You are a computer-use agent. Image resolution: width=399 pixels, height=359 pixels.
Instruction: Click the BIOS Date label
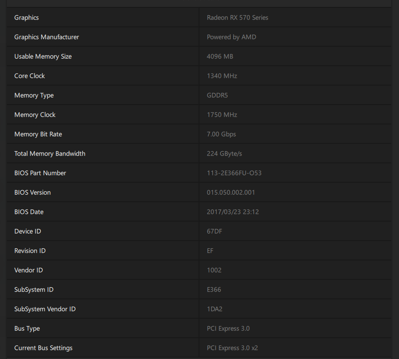point(29,212)
